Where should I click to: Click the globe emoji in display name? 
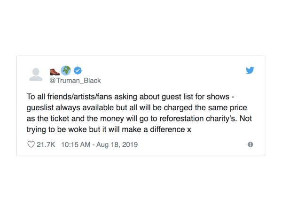(66, 70)
